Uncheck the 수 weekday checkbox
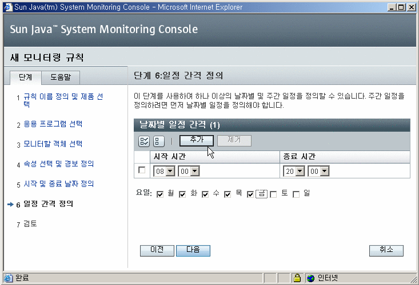Viewport: 419px width, 285px height. pos(205,194)
